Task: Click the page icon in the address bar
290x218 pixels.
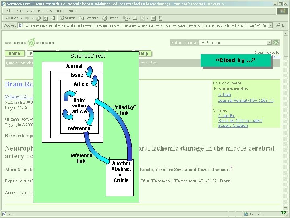Action: (21, 25)
